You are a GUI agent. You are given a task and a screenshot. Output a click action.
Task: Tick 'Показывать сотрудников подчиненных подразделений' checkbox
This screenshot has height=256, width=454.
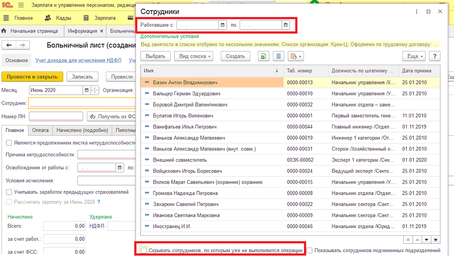pyautogui.click(x=310, y=250)
